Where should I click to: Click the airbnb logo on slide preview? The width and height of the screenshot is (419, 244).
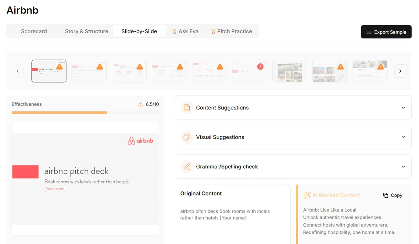pos(140,141)
